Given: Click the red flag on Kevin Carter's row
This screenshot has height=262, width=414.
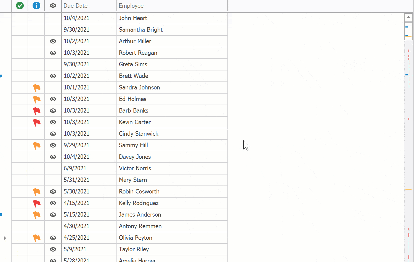Looking at the screenshot, I should click(x=36, y=122).
